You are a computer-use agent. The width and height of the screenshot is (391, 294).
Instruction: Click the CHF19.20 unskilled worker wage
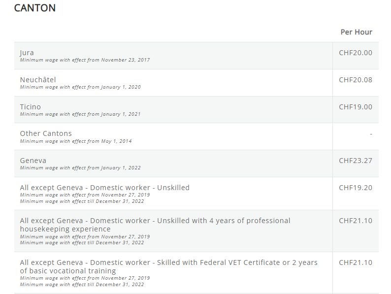(356, 188)
